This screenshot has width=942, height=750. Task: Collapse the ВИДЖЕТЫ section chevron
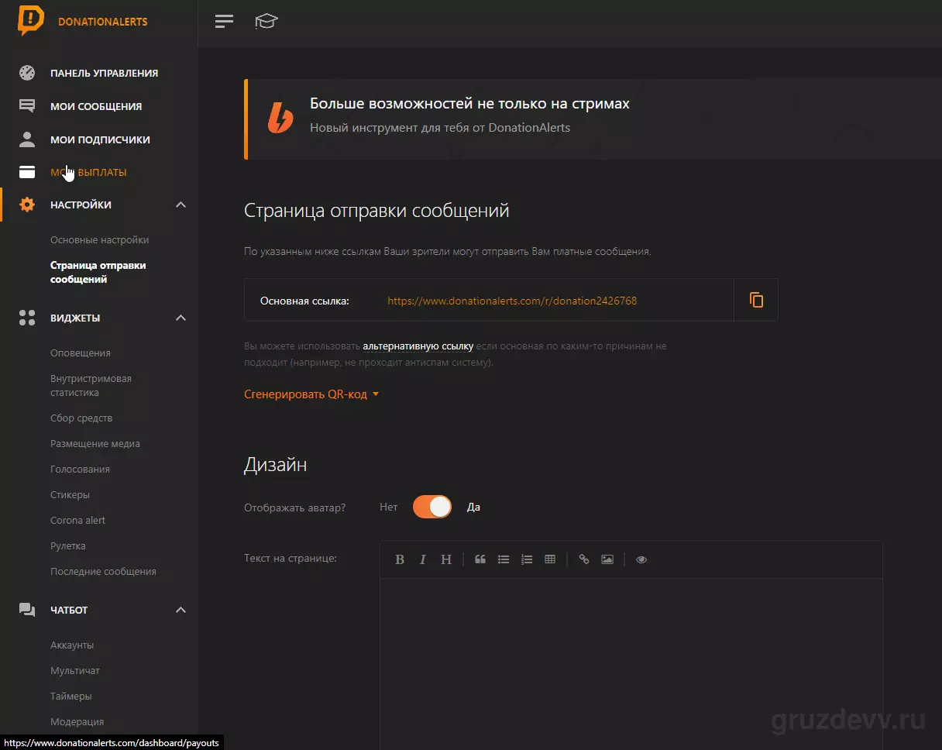tap(180, 318)
